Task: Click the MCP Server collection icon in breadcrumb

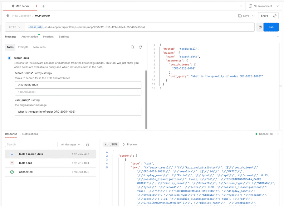Action: coord(7,15)
